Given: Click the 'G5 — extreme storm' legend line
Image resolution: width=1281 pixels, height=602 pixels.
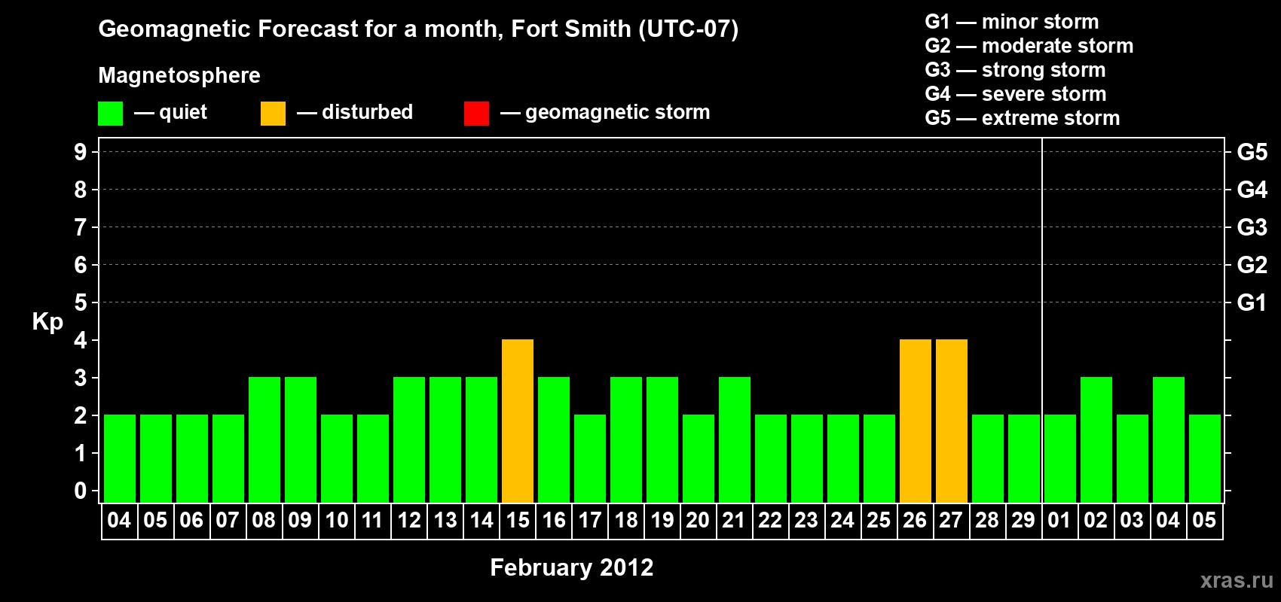Looking at the screenshot, I should point(1023,118).
